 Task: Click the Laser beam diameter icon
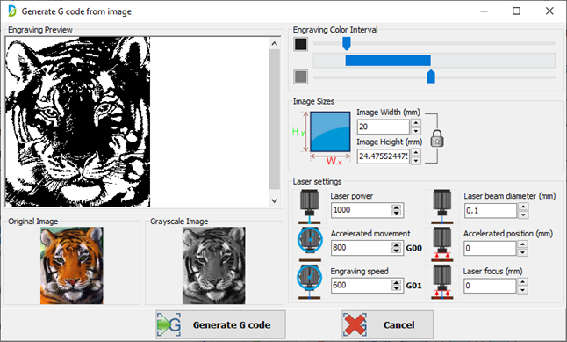(x=442, y=207)
